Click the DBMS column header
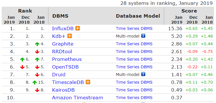Screen dimensions: 216x103 point(60,16)
